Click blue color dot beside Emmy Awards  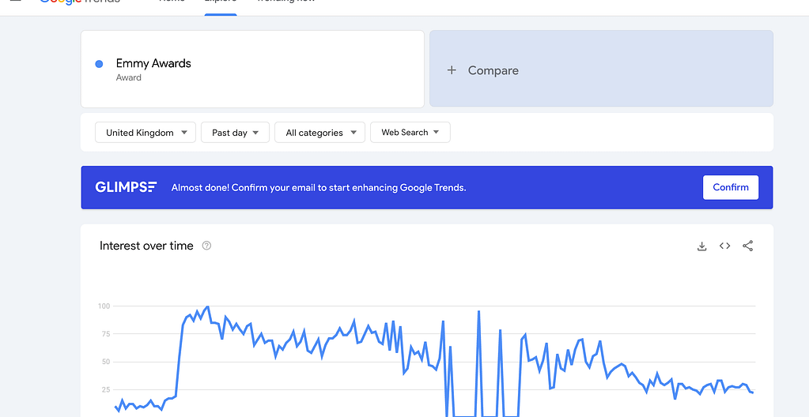pyautogui.click(x=99, y=64)
